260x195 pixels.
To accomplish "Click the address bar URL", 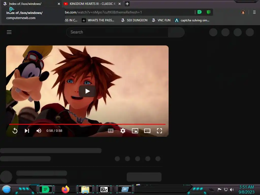I will pyautogui.click(x=103, y=12).
